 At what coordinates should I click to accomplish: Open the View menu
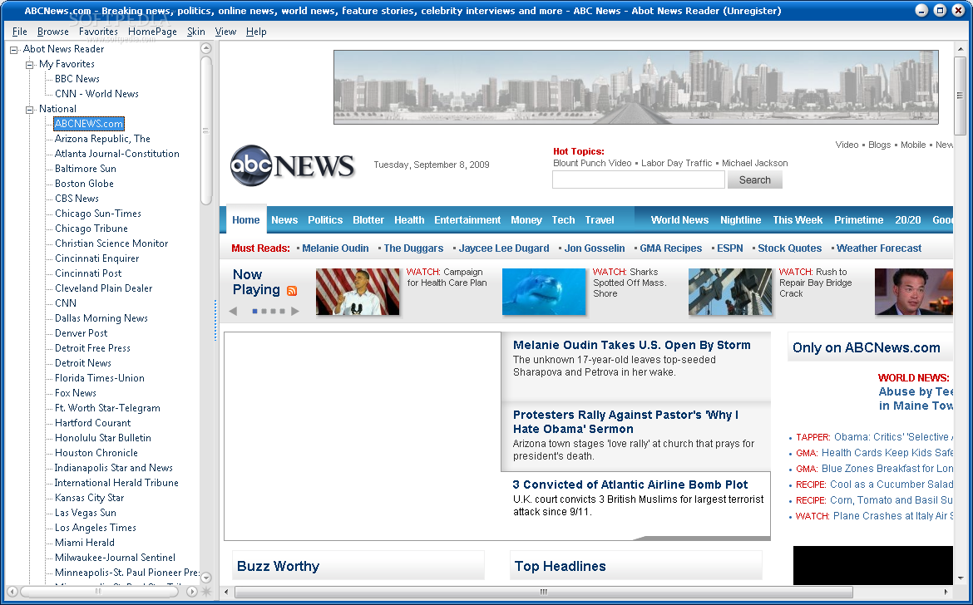point(225,32)
